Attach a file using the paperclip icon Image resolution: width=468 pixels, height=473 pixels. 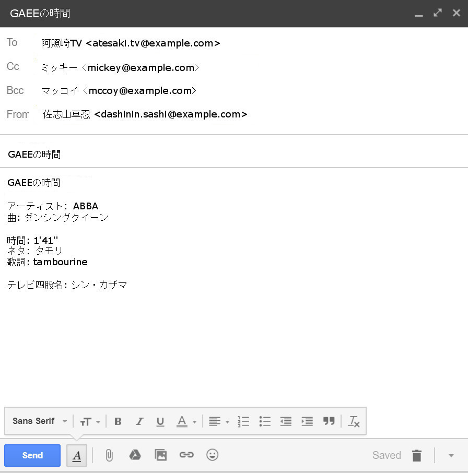point(109,455)
